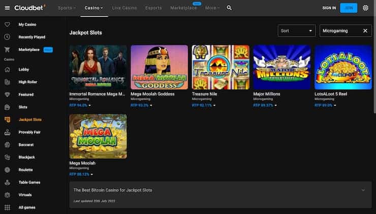The height and width of the screenshot is (214, 376).
Task: Click the Treasure Nile title text
Action: [x=205, y=94]
